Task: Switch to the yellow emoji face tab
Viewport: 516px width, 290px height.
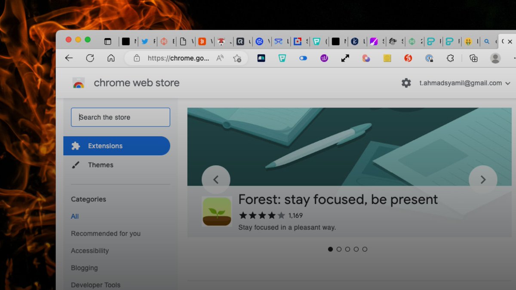Action: 468,42
